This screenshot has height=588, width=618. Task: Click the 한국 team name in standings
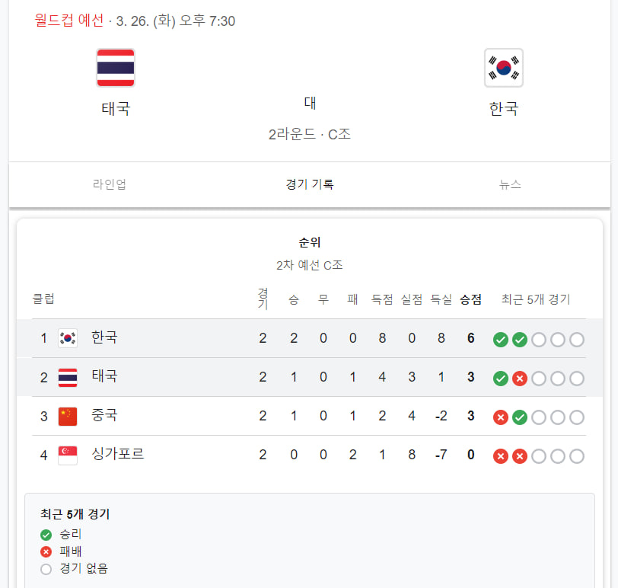coord(104,337)
